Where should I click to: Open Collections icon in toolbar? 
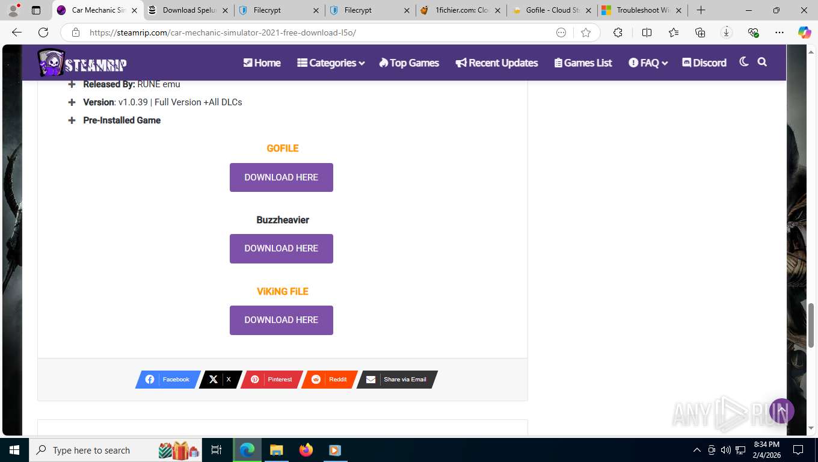(x=700, y=32)
